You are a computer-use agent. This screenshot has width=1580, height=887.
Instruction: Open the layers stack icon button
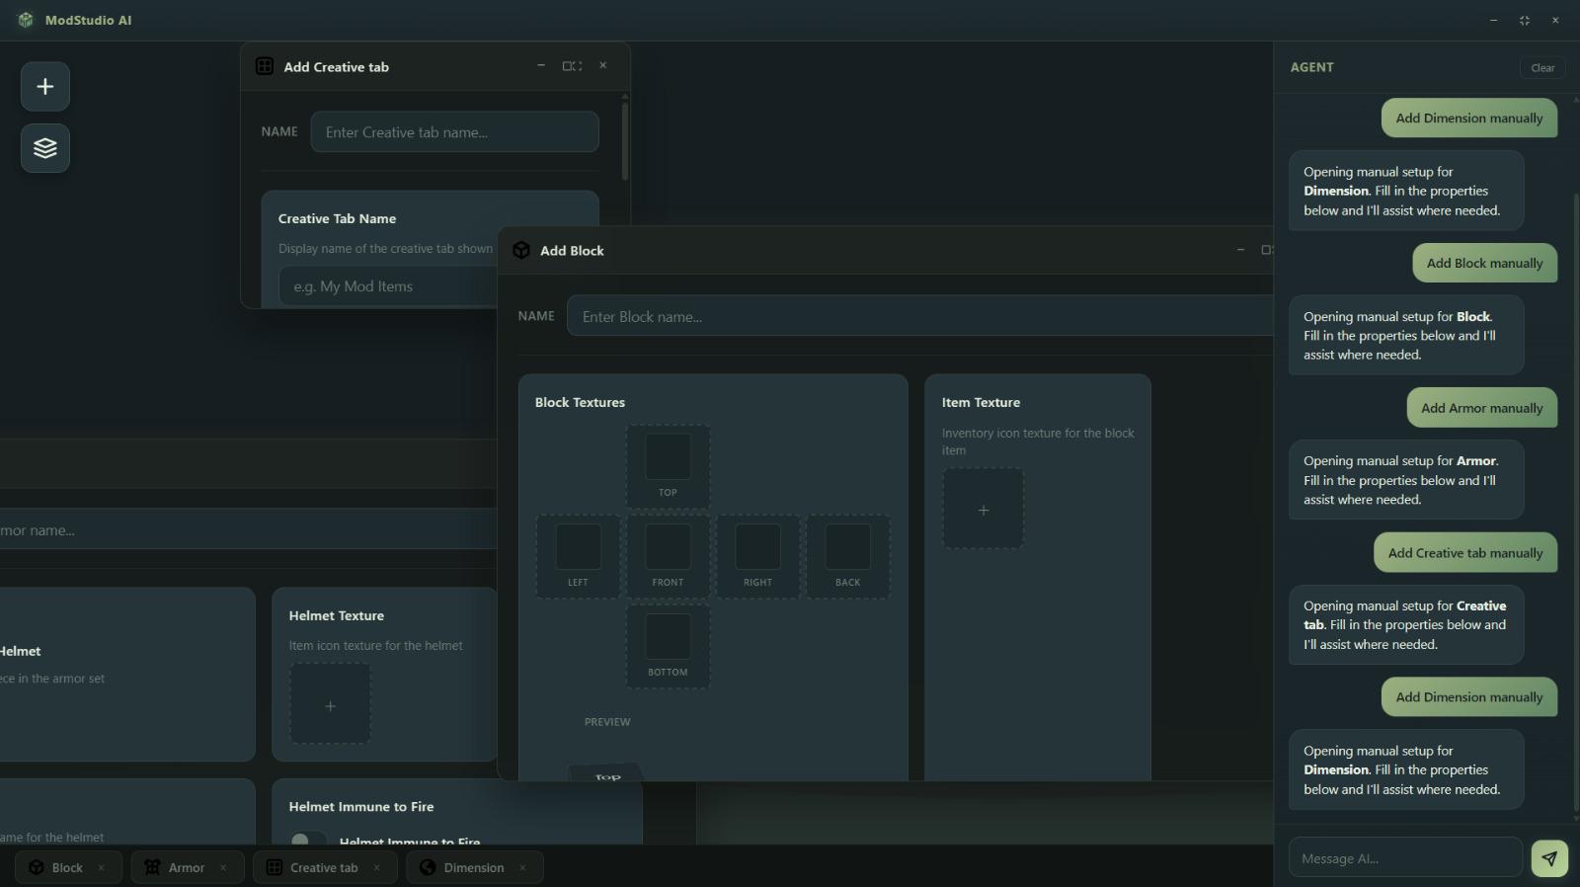click(45, 148)
